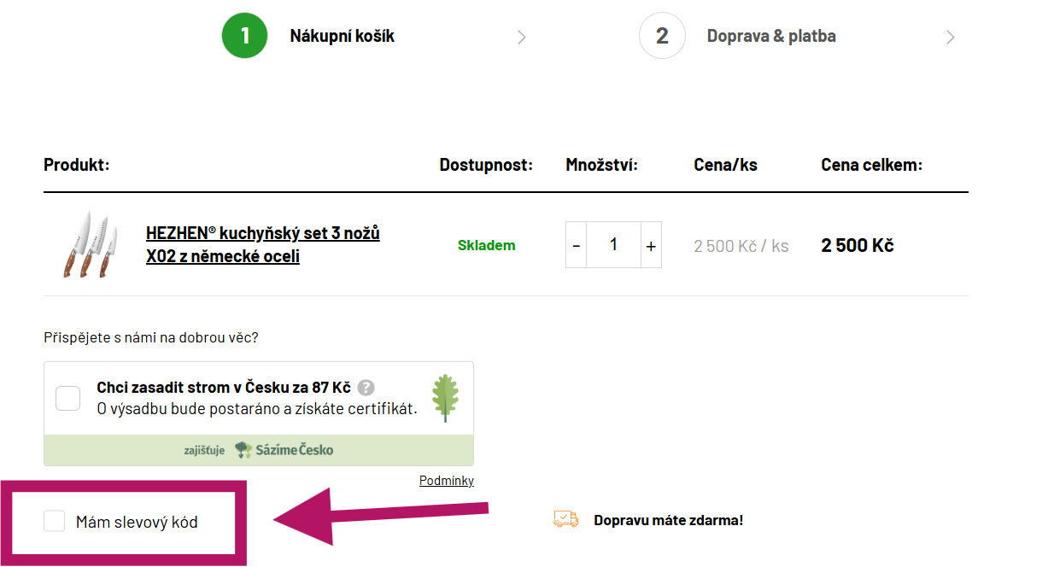The width and height of the screenshot is (1054, 567).
Task: Click the step 2 circle icon
Action: coord(662,36)
